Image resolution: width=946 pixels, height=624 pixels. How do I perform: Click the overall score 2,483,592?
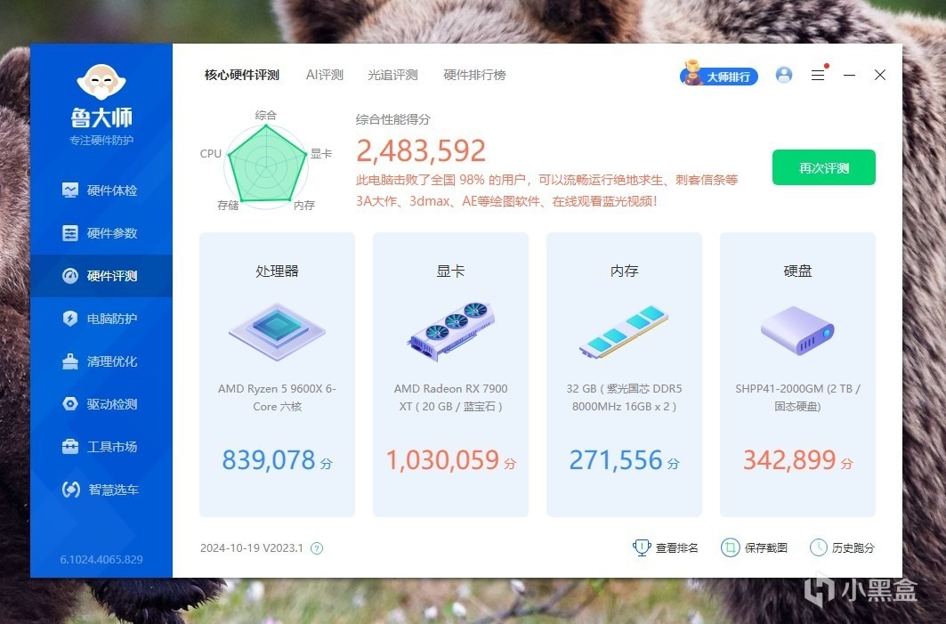pos(421,150)
